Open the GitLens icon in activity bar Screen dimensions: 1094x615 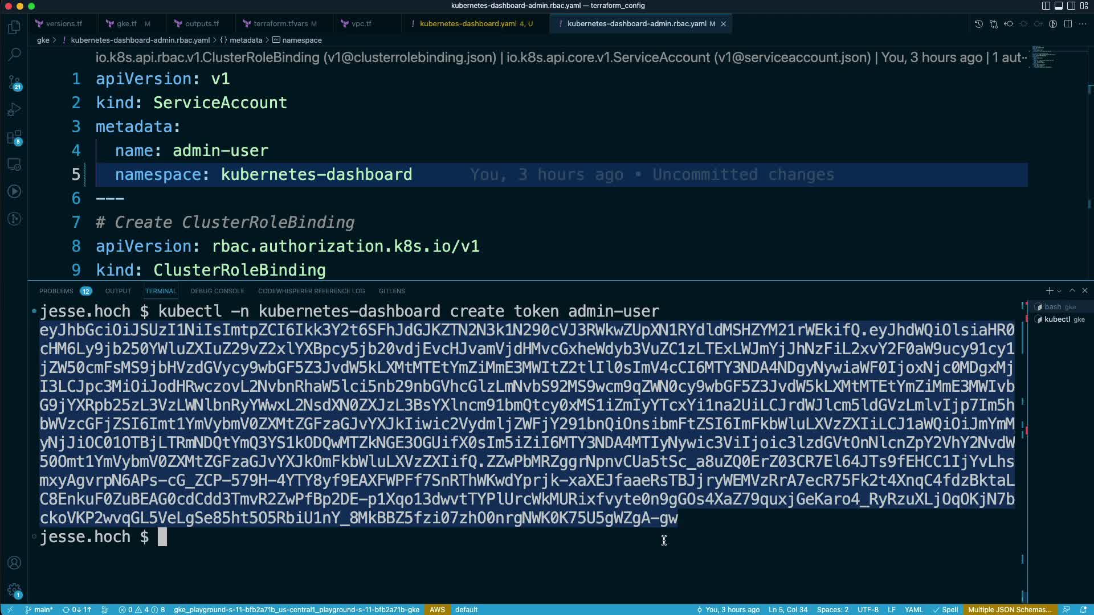click(14, 219)
